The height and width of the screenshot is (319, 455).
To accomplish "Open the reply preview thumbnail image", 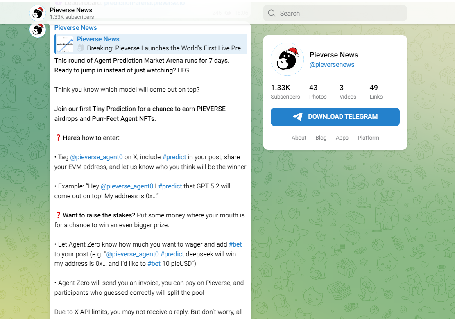I will 65,44.
